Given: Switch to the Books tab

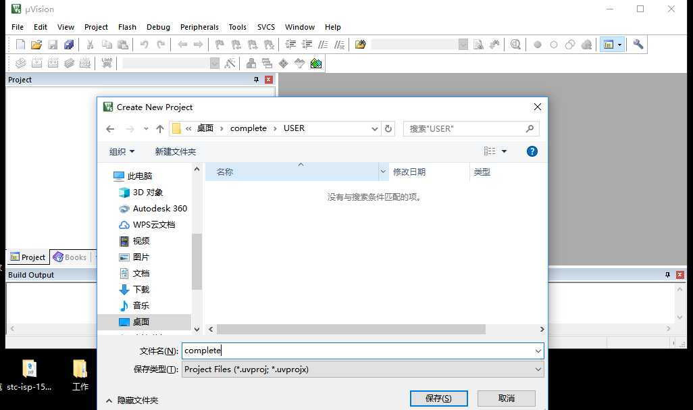Looking at the screenshot, I should coord(70,257).
